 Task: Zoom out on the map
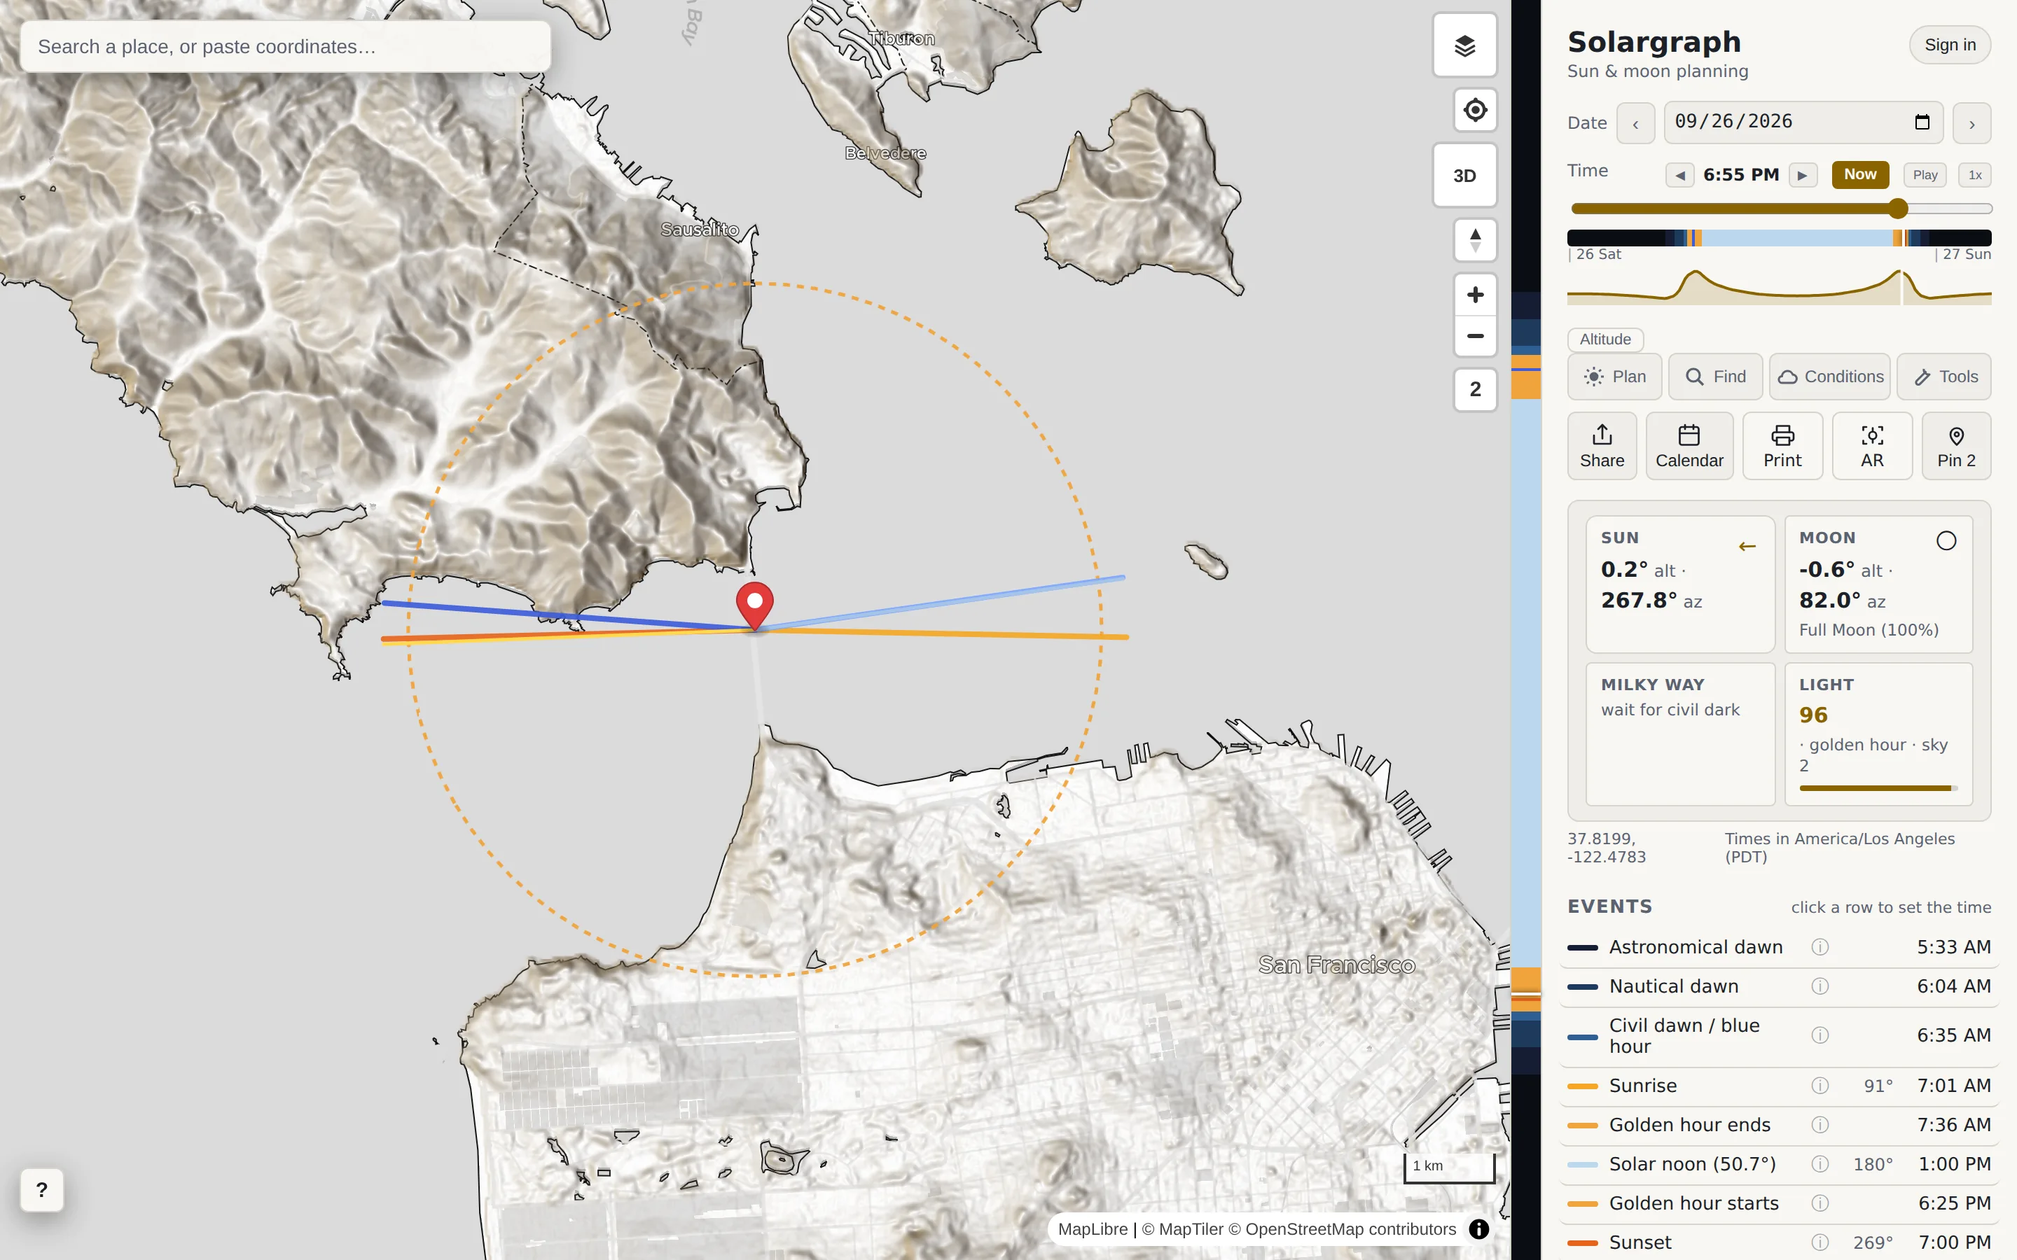(1475, 336)
